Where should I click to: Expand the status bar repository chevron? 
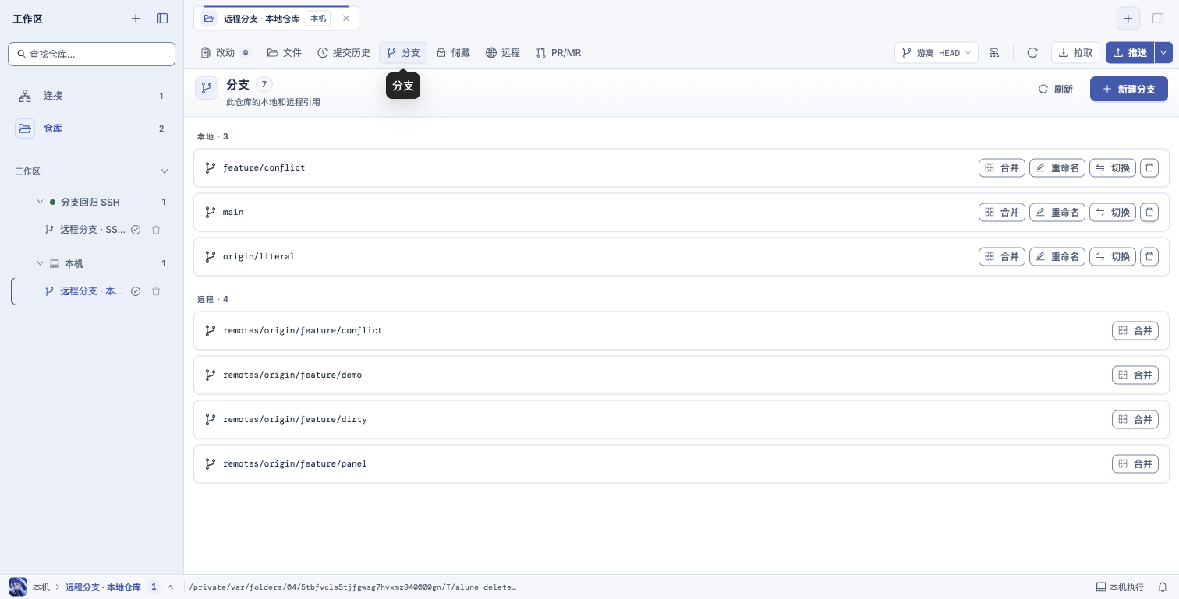pos(170,587)
